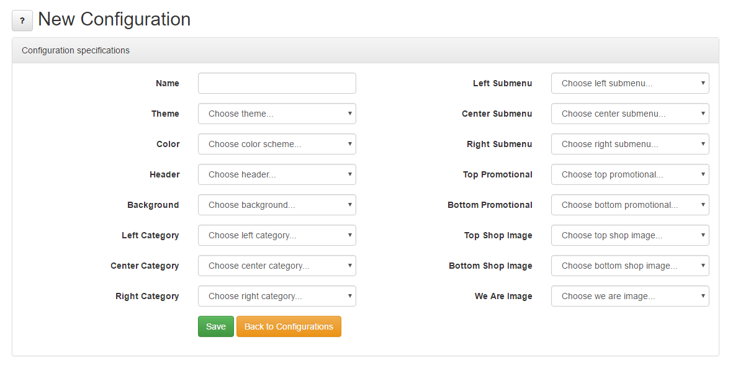
Task: Click the Bottom Shop Image label
Action: (x=490, y=266)
